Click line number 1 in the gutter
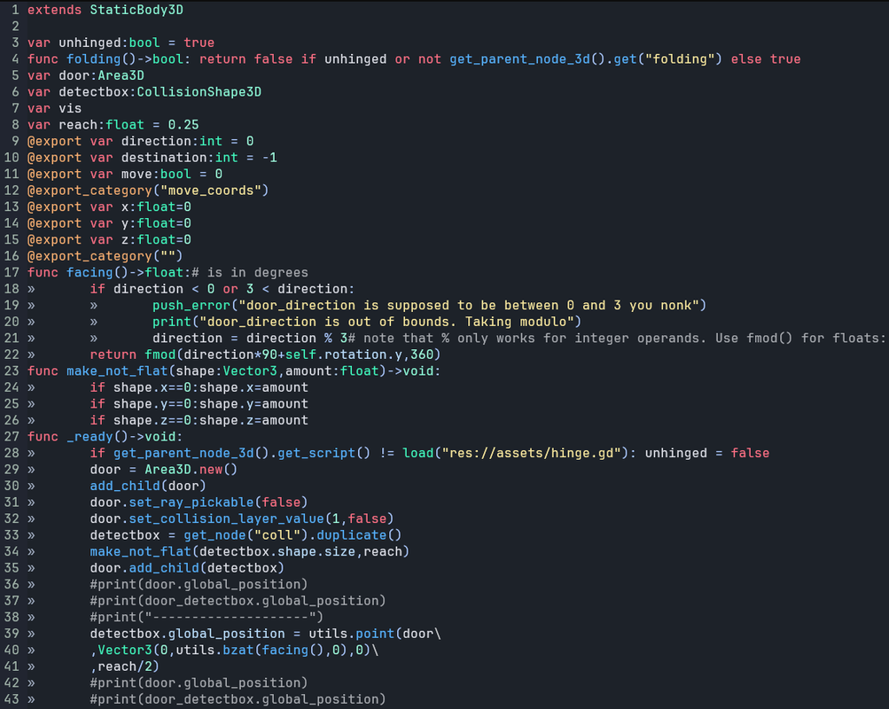The height and width of the screenshot is (709, 889). point(15,10)
